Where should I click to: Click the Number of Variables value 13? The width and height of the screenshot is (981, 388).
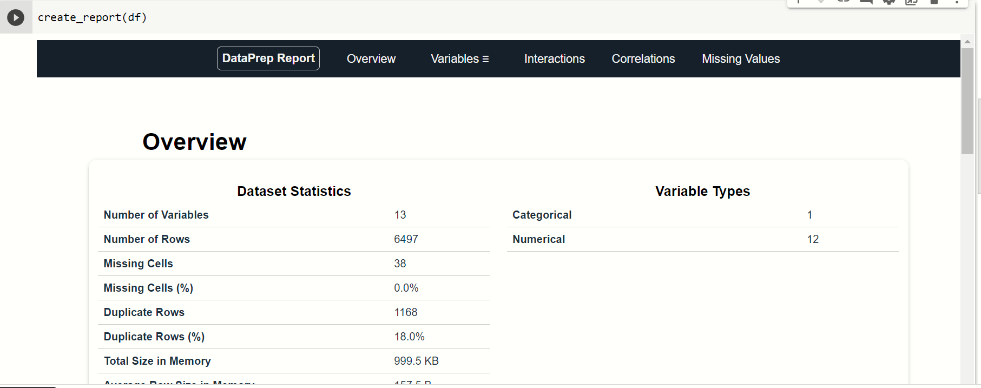point(400,215)
